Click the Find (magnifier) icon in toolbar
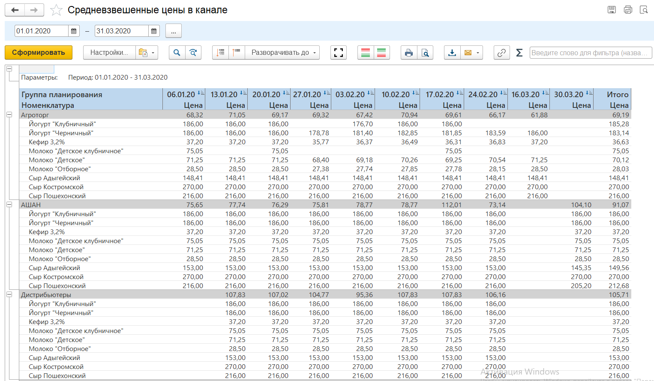Image resolution: width=654 pixels, height=381 pixels. coord(177,53)
